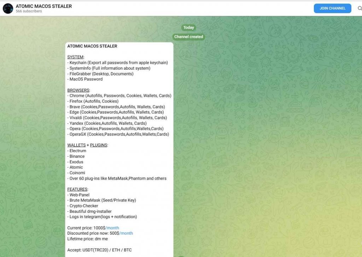362x257 pixels.
Task: Click the Accept USDT/ETH/BTC line
Action: click(x=99, y=250)
